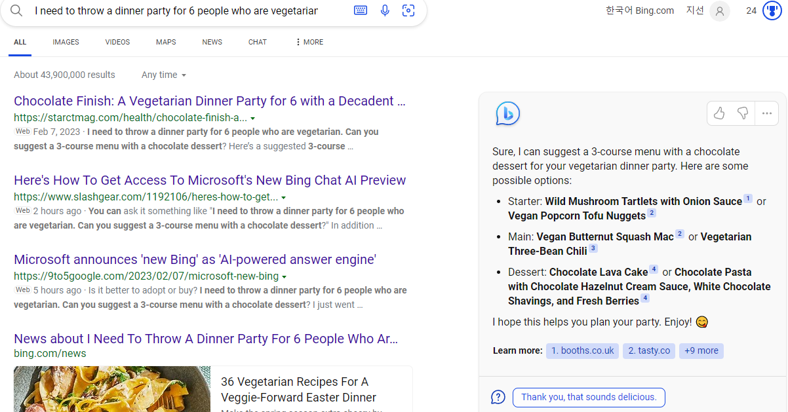The width and height of the screenshot is (788, 412).
Task: Open citation 2 after Butternut Squash Mac
Action: pos(680,234)
